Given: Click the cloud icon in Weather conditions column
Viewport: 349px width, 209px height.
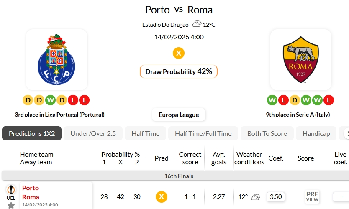Looking at the screenshot, I should click(x=256, y=196).
